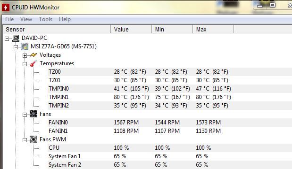Click FANIN1 current value 1108 RPM

point(126,131)
